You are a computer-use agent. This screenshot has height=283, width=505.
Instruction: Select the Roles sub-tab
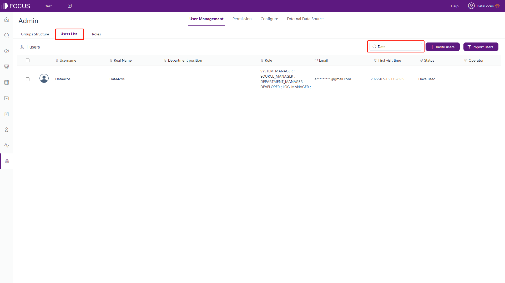point(96,34)
